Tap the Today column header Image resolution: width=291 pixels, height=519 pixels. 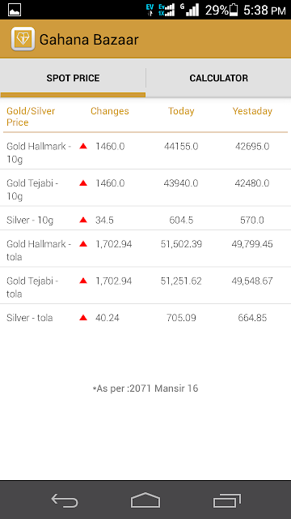181,111
